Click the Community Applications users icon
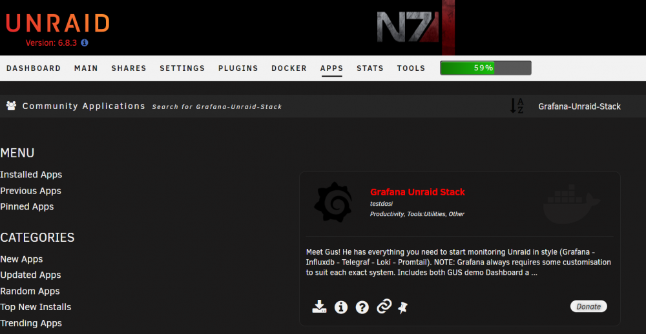This screenshot has height=334, width=646. click(11, 106)
